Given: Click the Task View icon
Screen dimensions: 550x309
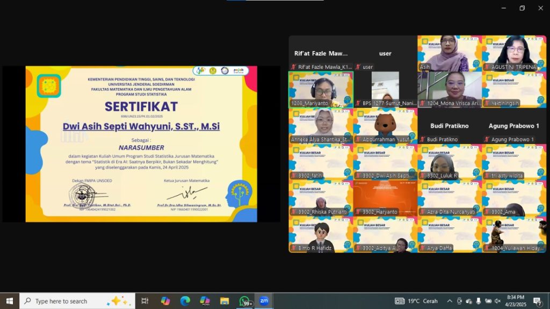Looking at the screenshot, I should tap(145, 301).
